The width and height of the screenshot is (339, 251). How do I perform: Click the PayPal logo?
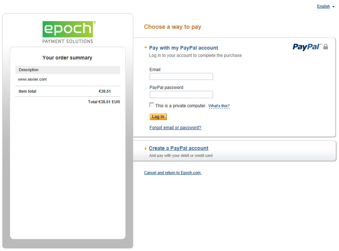[x=307, y=47]
